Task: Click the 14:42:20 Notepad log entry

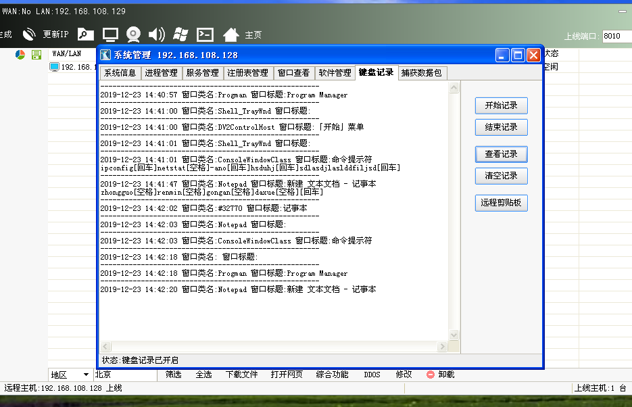Action: point(238,289)
